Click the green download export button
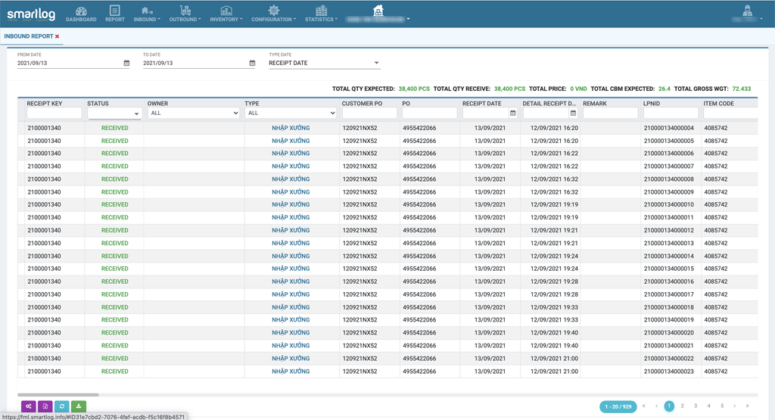 tap(79, 406)
